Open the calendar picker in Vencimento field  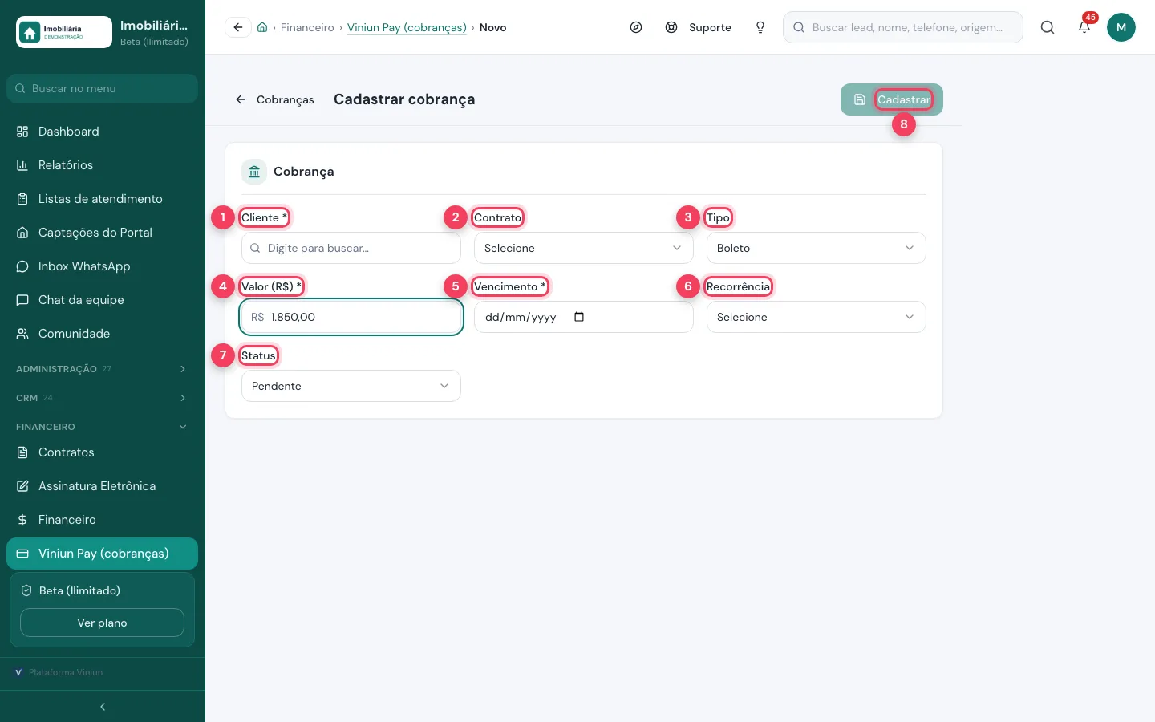(579, 317)
